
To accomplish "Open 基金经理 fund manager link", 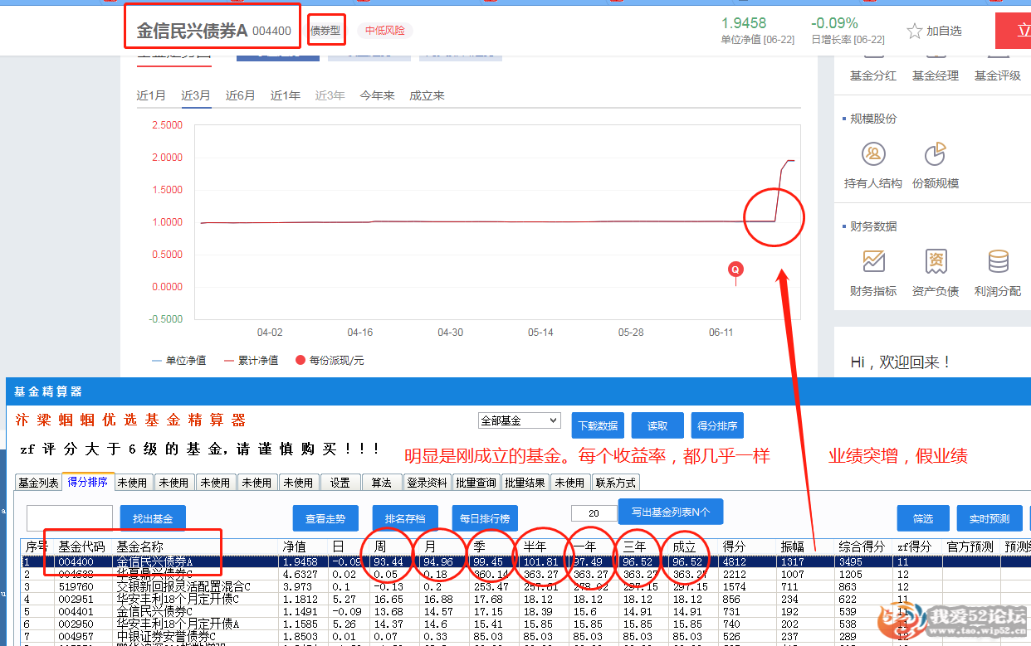I will 936,75.
